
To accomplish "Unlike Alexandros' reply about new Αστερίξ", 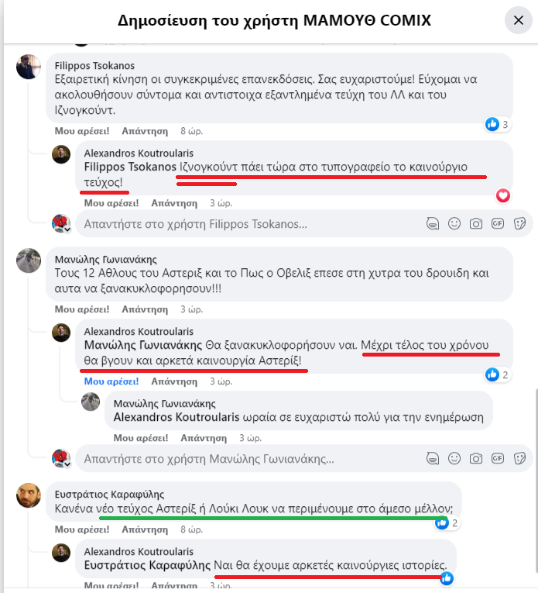I will 111,381.
